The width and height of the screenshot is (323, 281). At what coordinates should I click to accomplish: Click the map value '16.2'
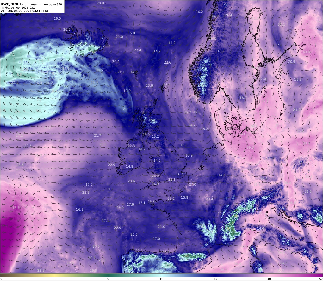pyautogui.click(x=199, y=12)
